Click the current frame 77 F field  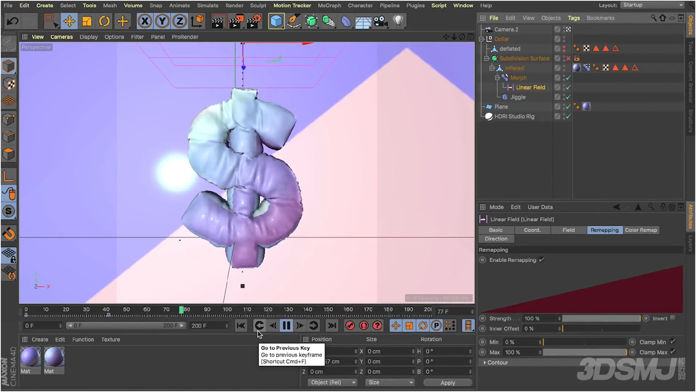click(455, 311)
